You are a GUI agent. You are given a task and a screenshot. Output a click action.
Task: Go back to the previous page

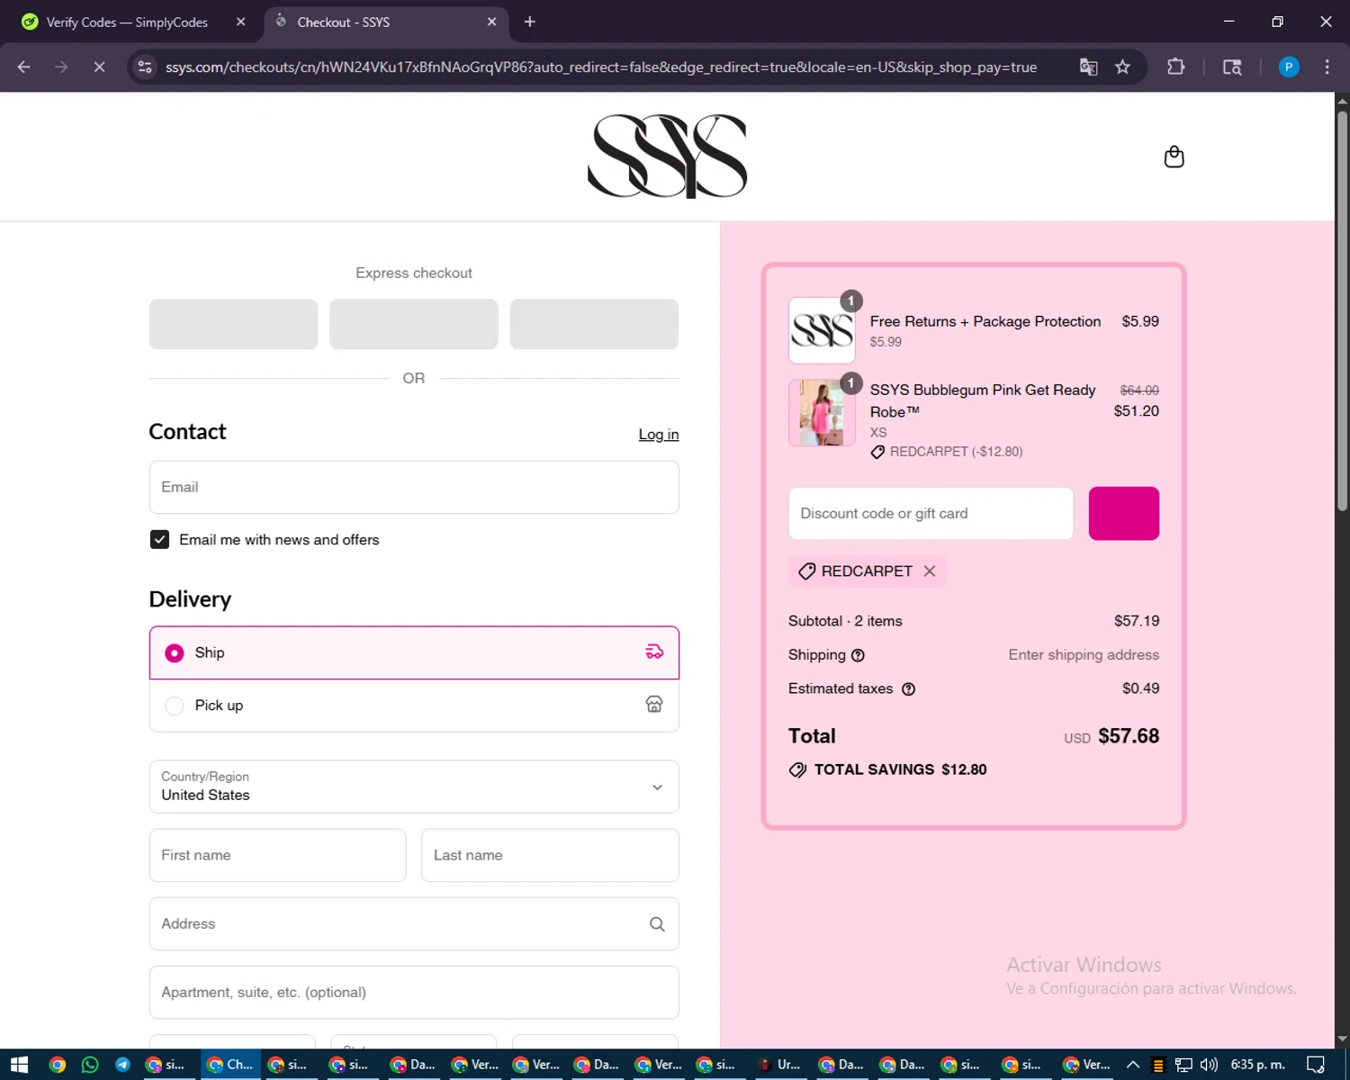(24, 67)
